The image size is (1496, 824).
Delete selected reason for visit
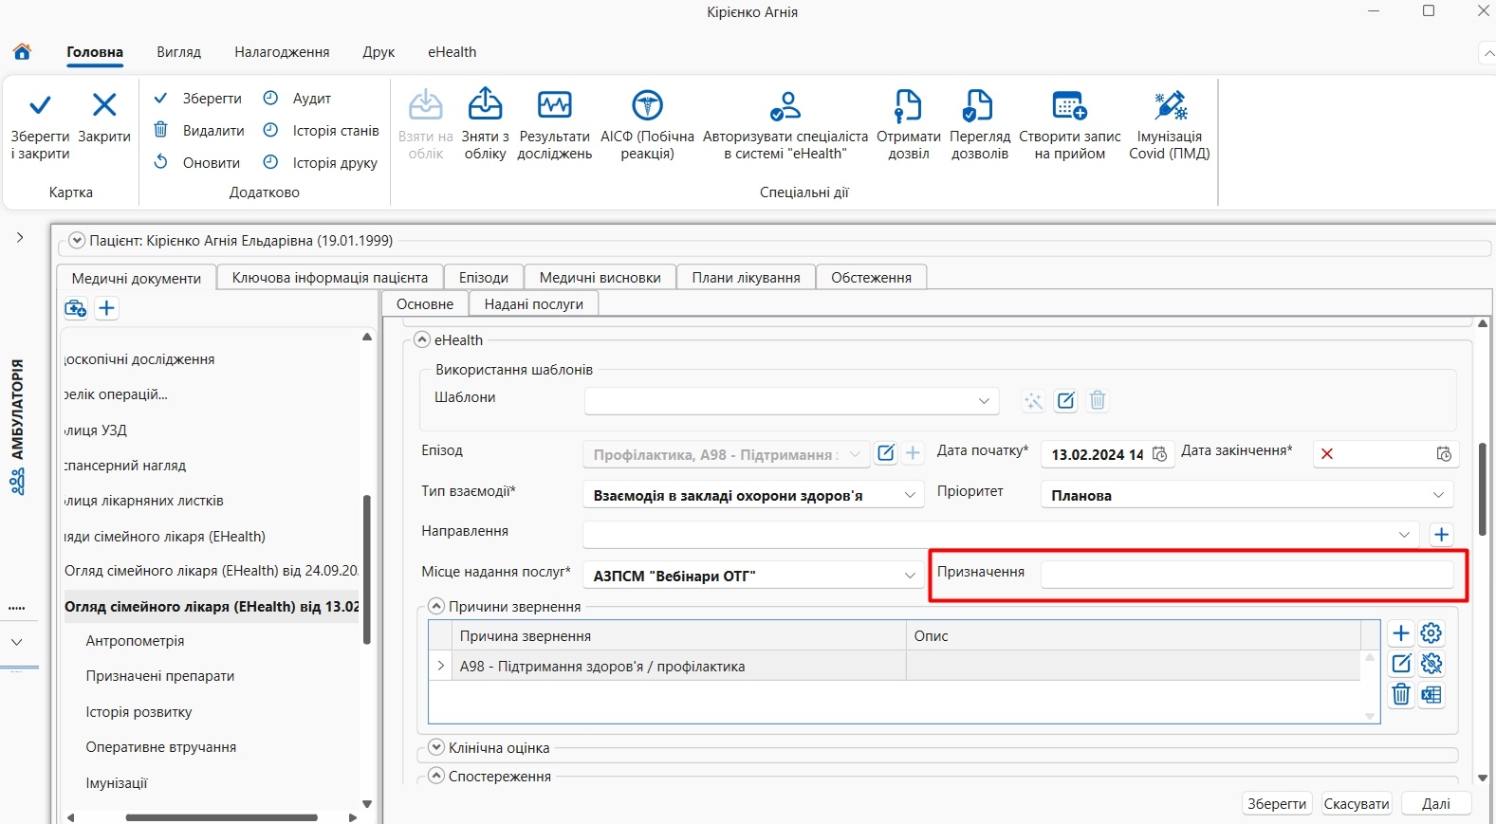(x=1401, y=695)
